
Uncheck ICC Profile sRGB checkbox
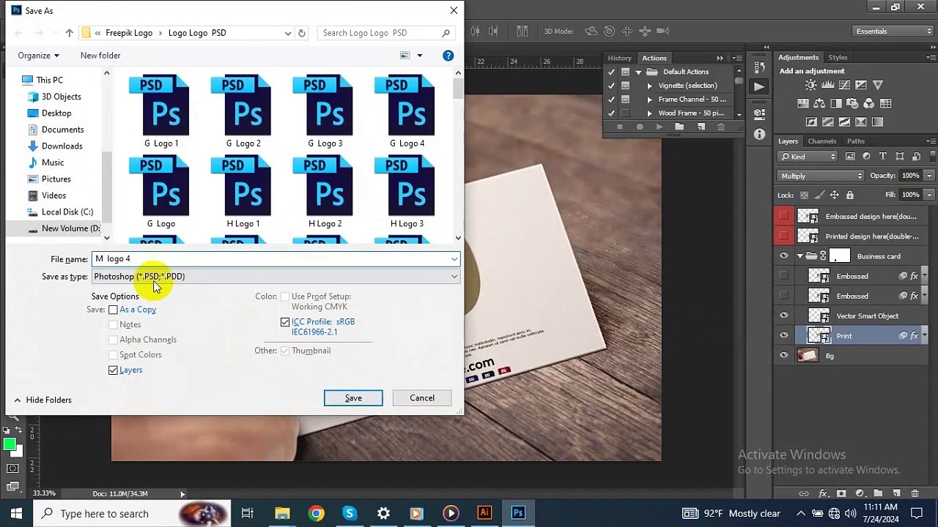[x=285, y=322]
